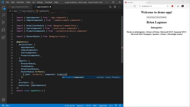Viewport: 190px width, 107px height.
Task: Click the browser back arrow
Action: click(x=126, y=6)
